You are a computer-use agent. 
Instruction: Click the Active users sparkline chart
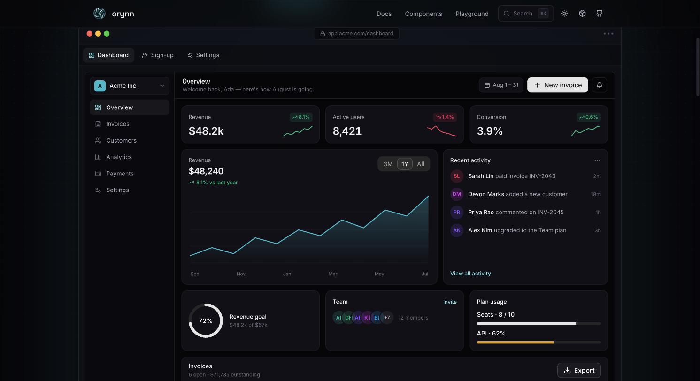click(x=442, y=130)
